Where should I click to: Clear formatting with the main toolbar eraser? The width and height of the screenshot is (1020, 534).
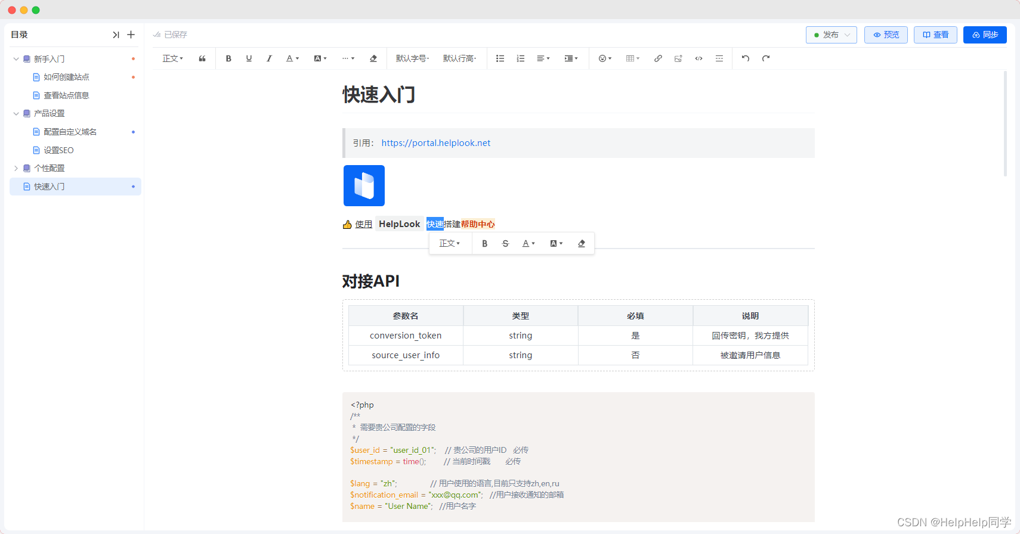coord(373,58)
